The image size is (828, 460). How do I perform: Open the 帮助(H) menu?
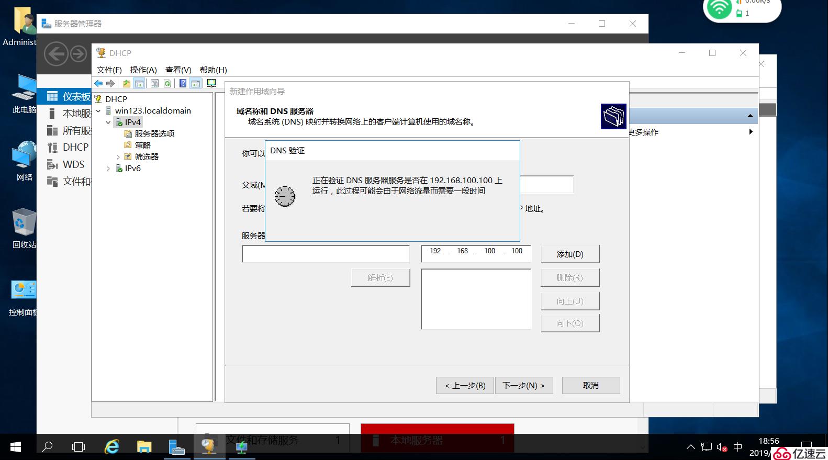pos(214,70)
